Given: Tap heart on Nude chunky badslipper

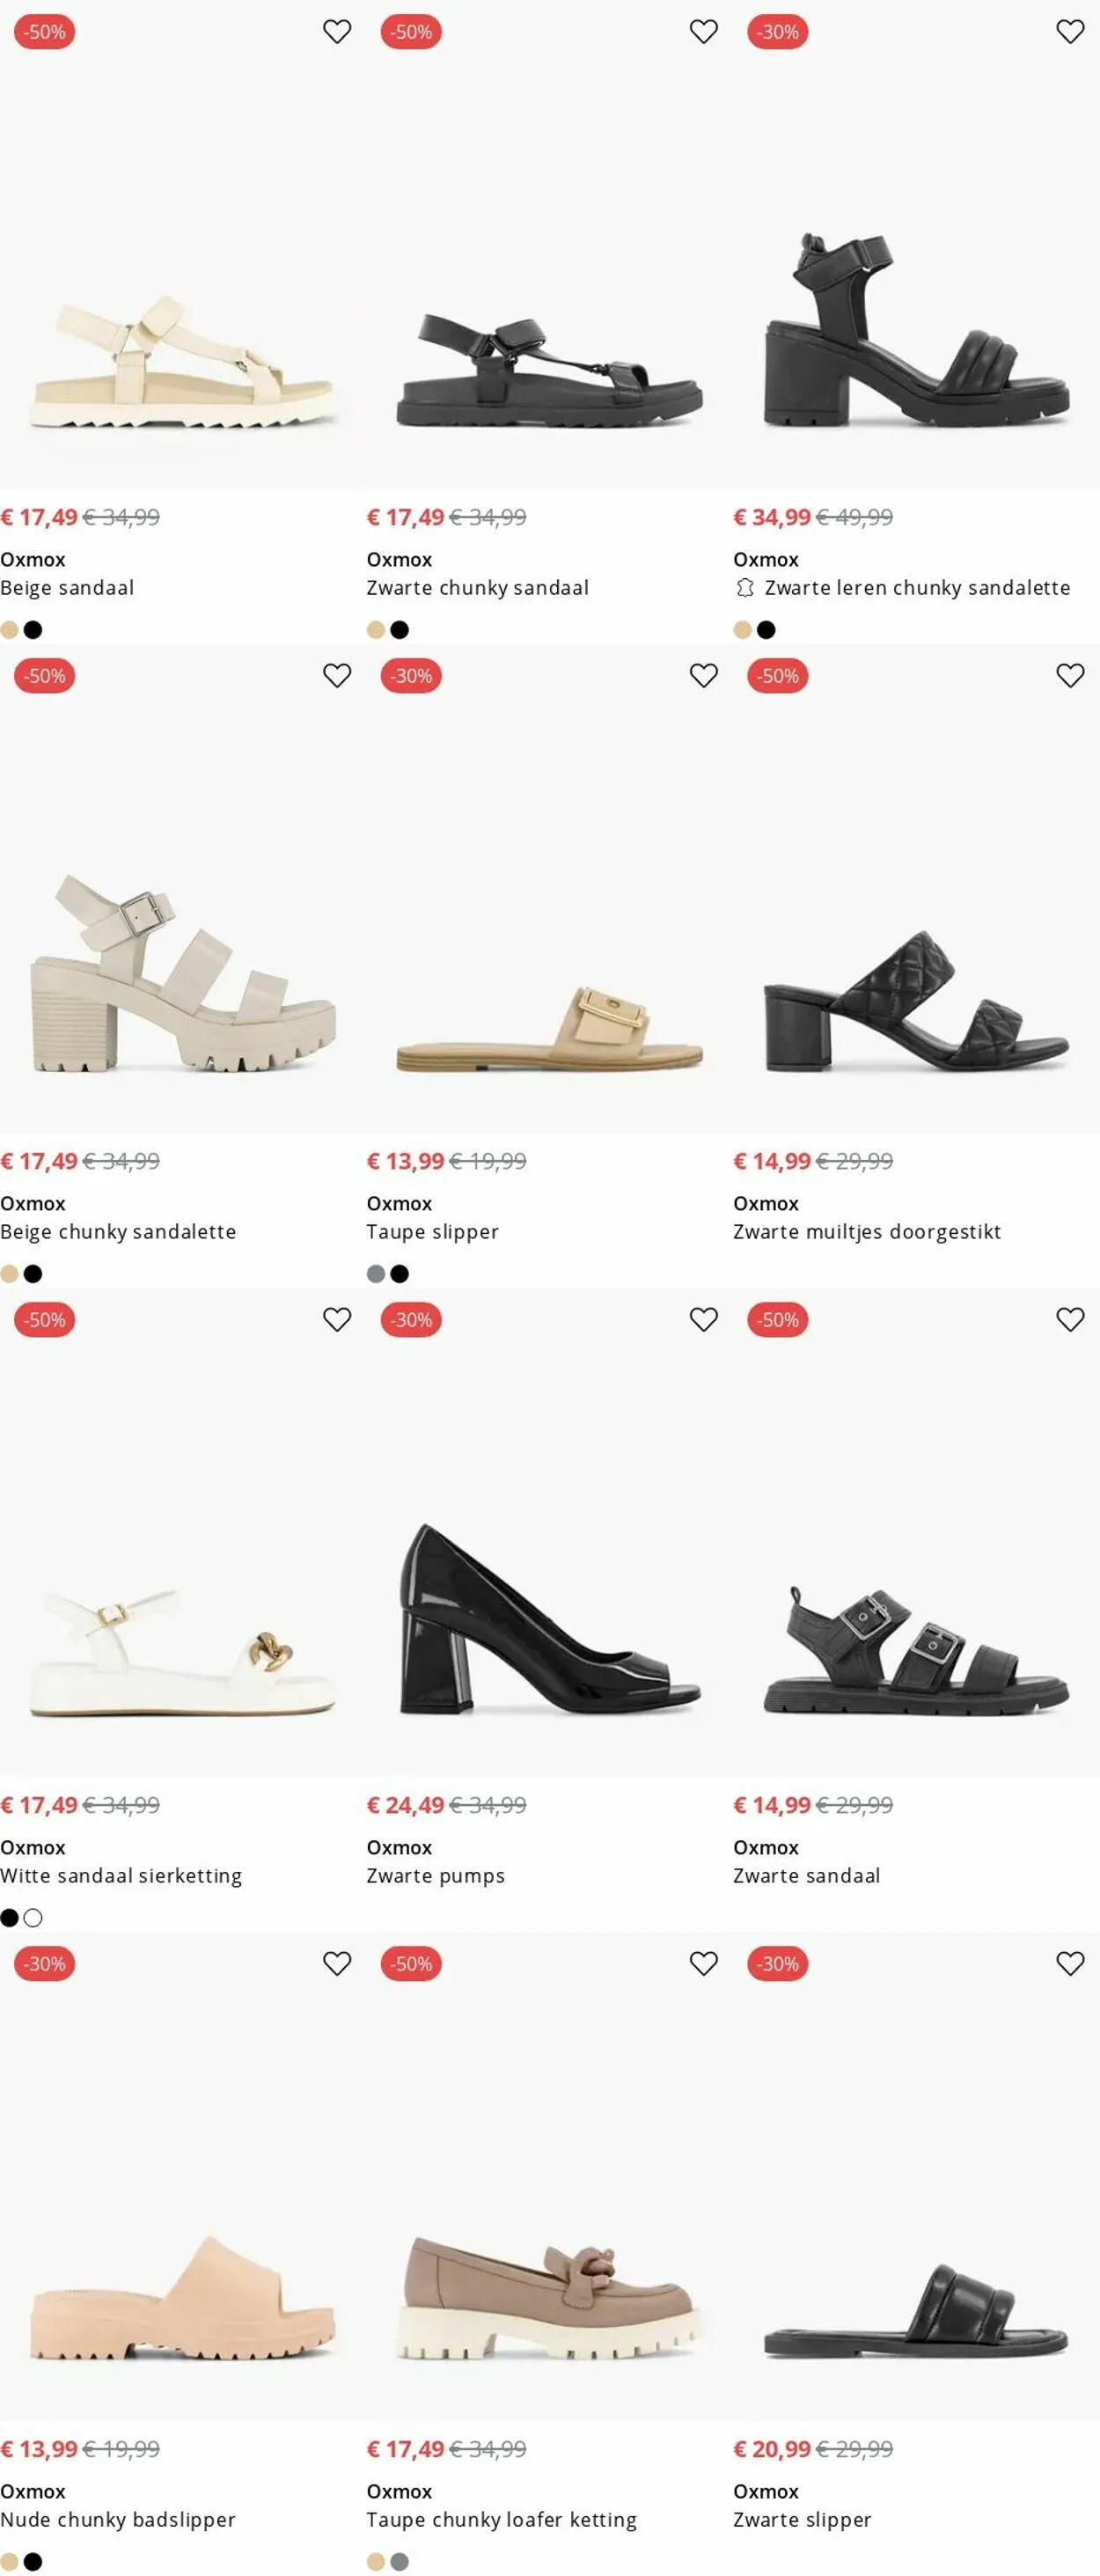Looking at the screenshot, I should (x=337, y=1964).
